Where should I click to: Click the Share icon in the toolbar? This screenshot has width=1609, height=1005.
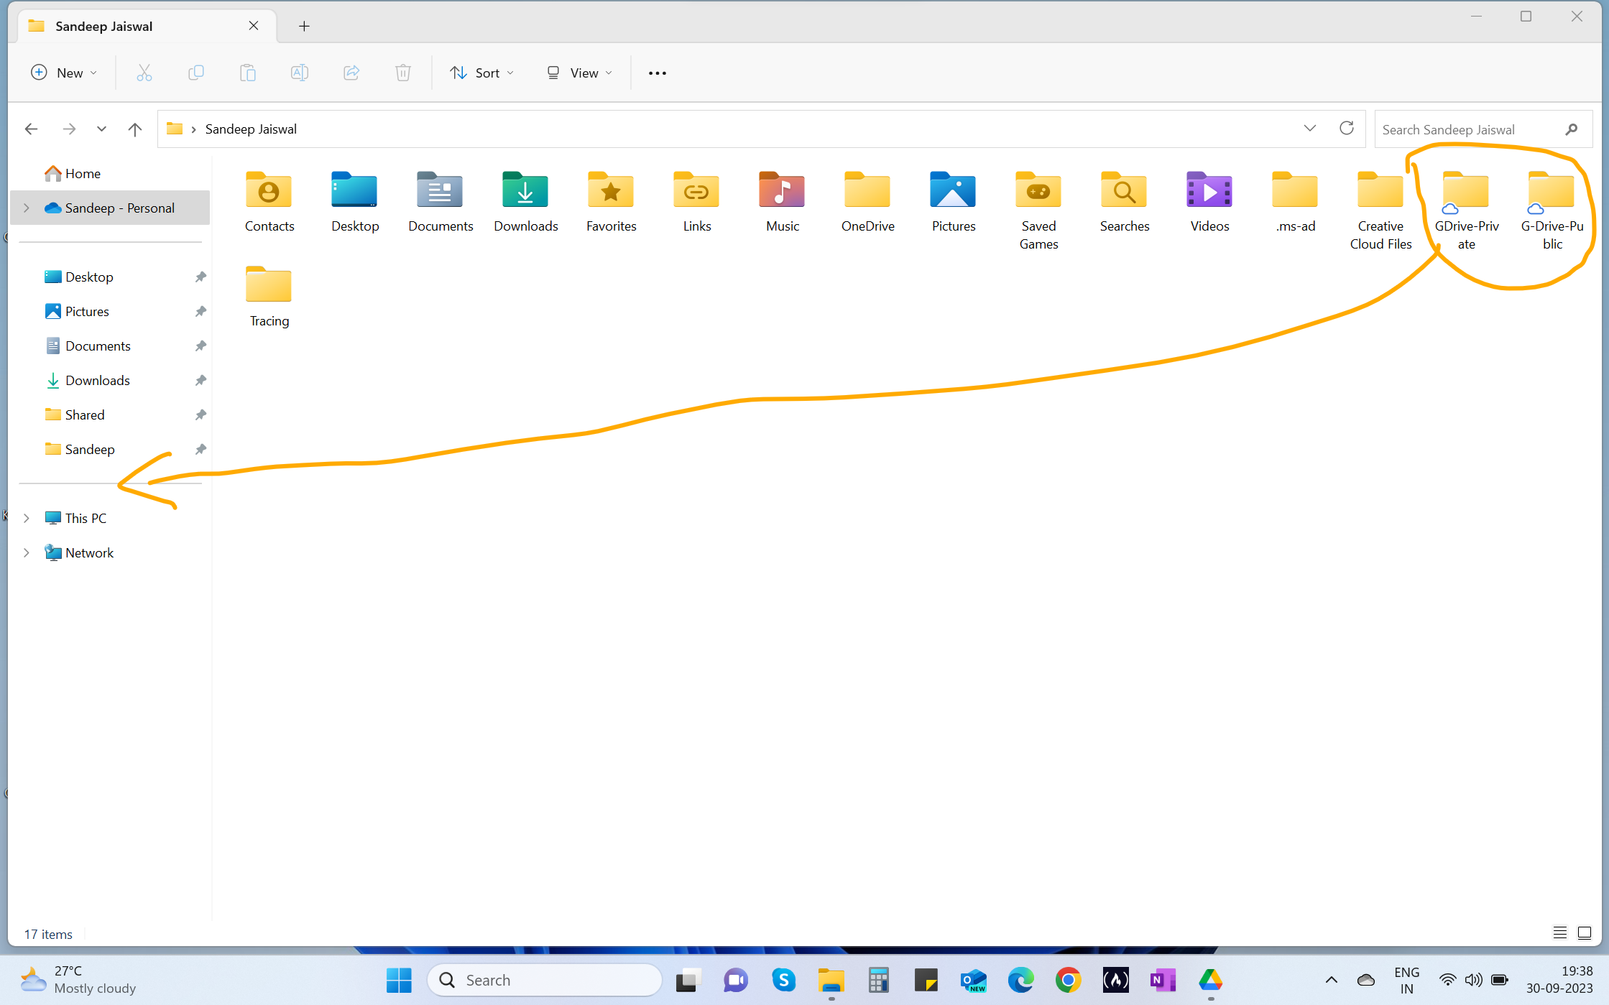[351, 73]
